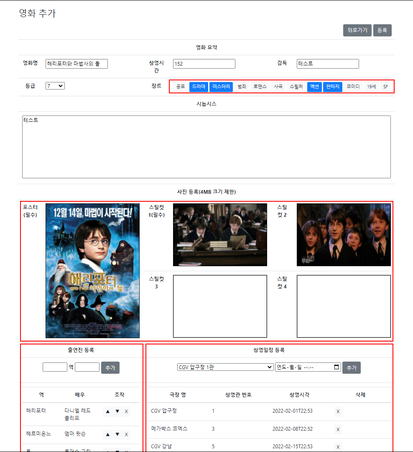Image resolution: width=413 pixels, height=452 pixels.
Task: Toggle the 공포 genre tag
Action: pyautogui.click(x=181, y=87)
